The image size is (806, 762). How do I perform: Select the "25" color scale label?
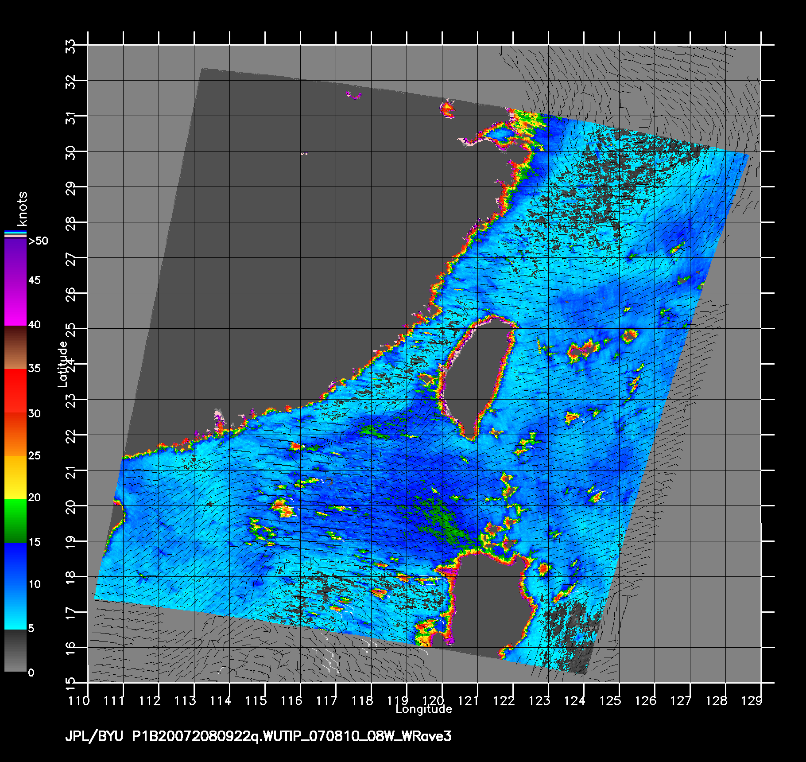pos(34,455)
